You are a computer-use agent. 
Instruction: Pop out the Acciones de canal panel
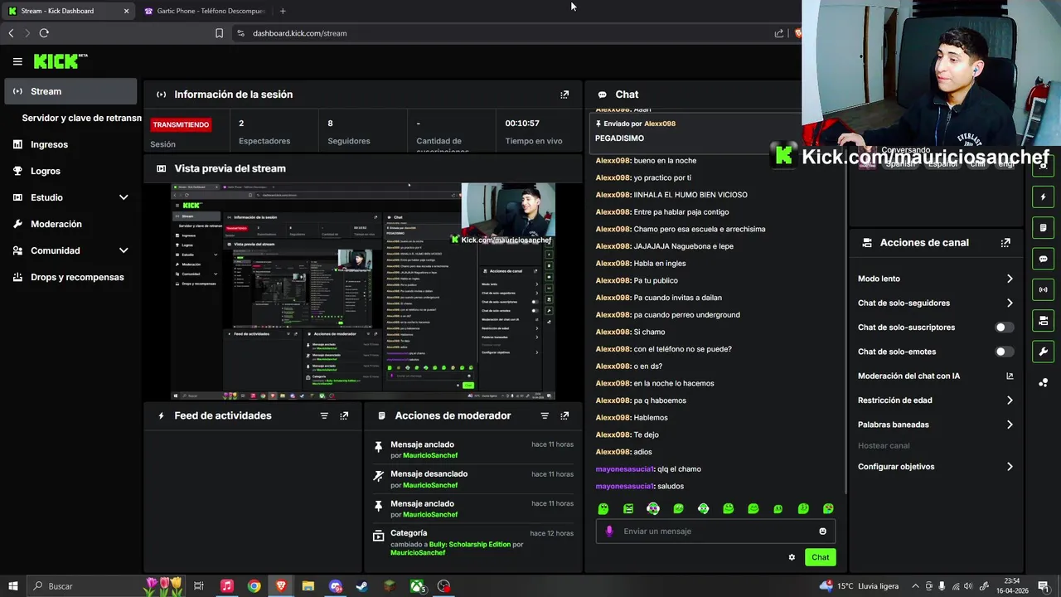[x=1005, y=243]
